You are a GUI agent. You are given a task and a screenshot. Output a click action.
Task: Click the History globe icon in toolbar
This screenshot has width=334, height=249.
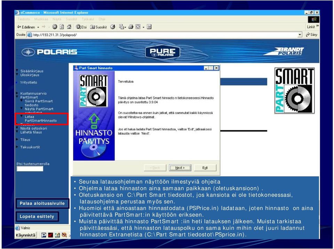pyautogui.click(x=113, y=27)
